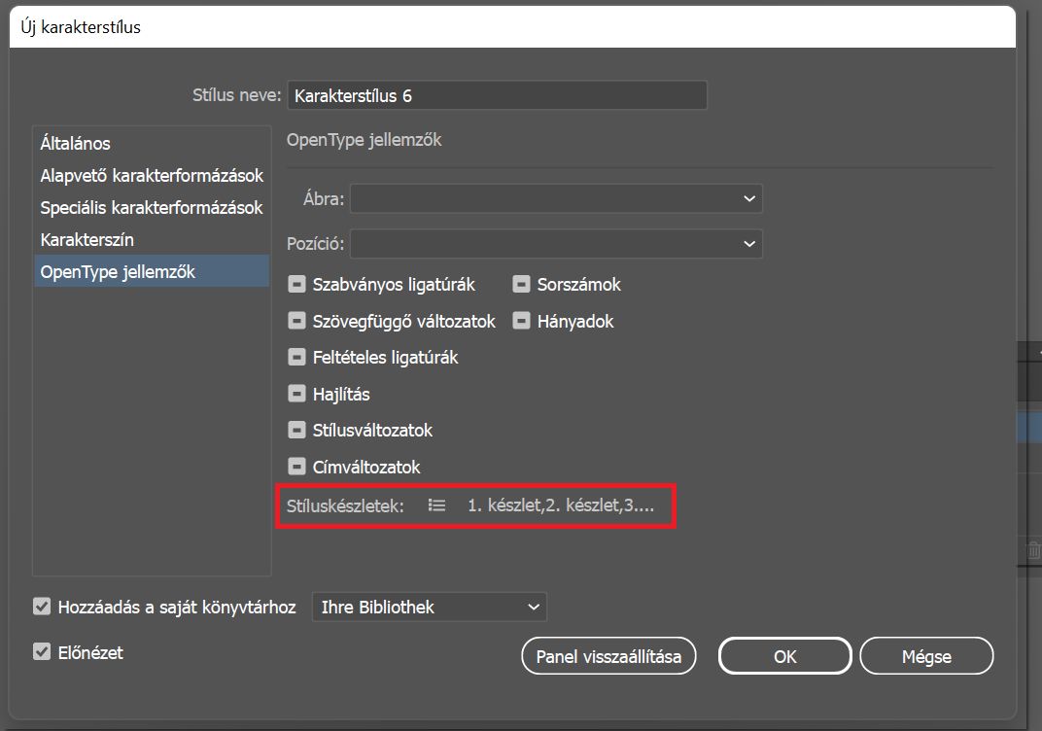Click the Panel visszaállítása button

coord(609,656)
